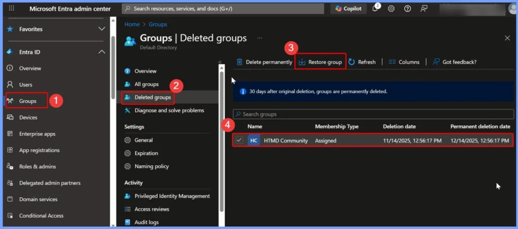This screenshot has height=229, width=518.
Task: Click Got feedback? in the toolbar
Action: [455, 62]
